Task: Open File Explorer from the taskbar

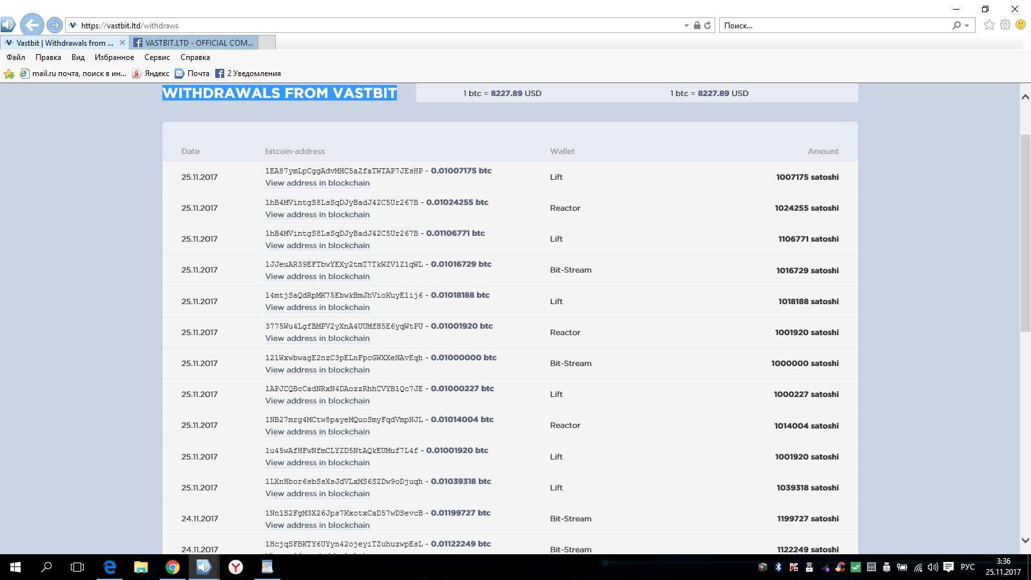Action: click(140, 567)
